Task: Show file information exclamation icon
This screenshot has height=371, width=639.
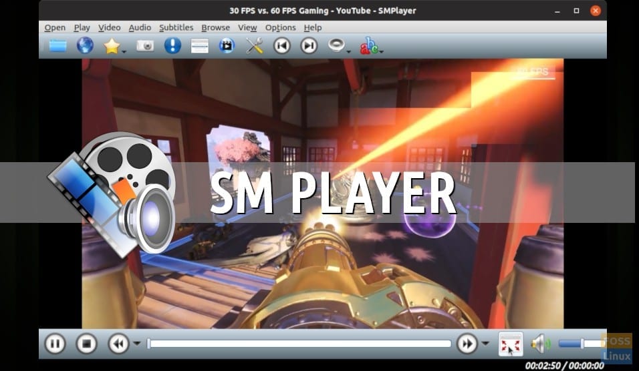Action: [172, 45]
